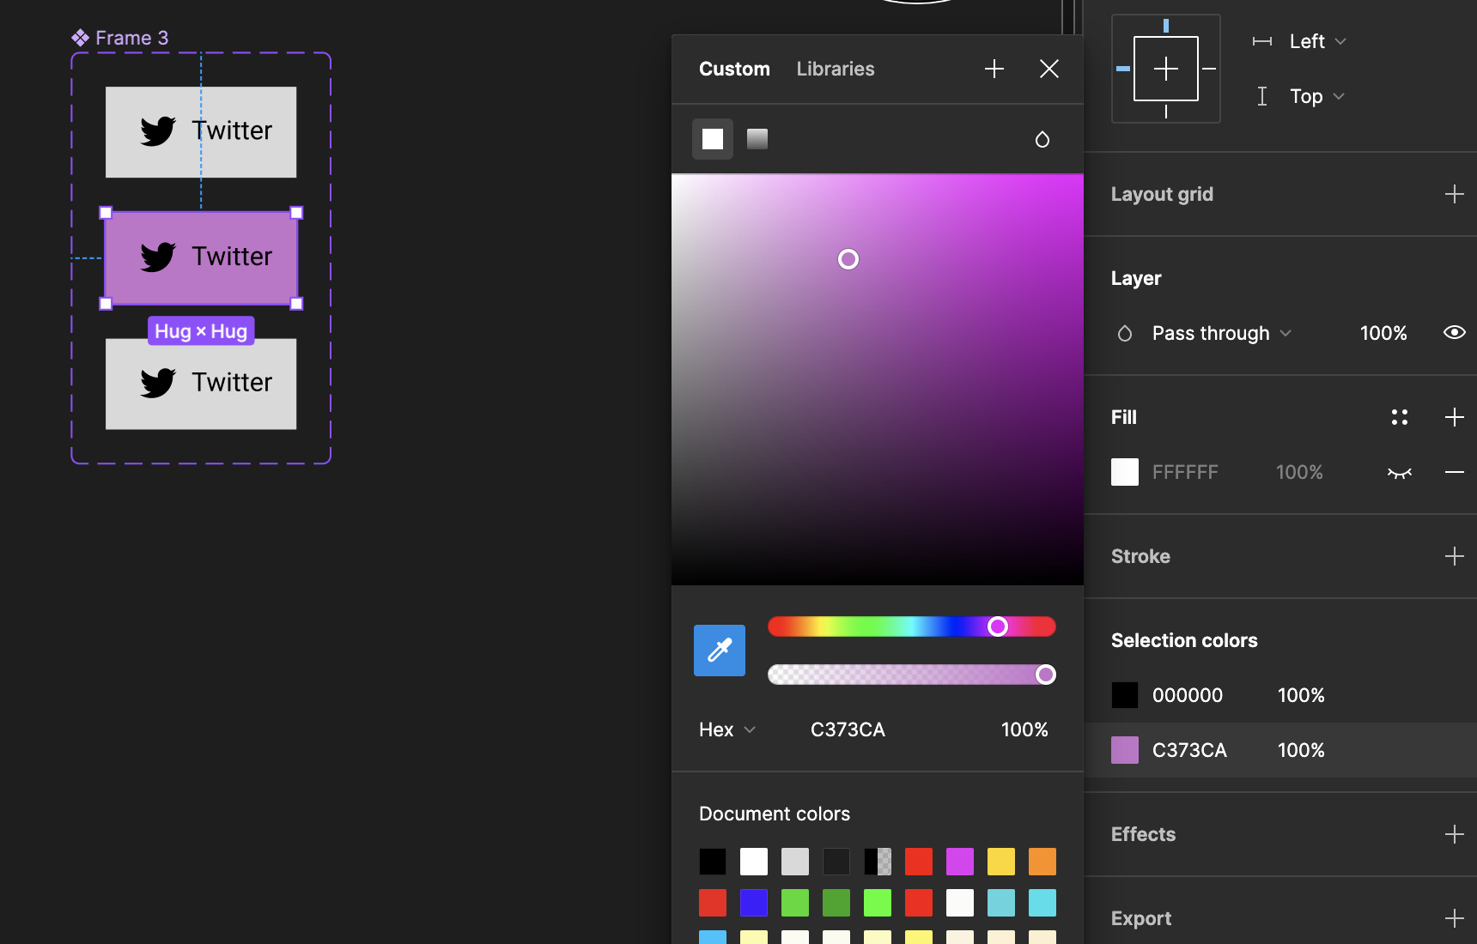Click the FFFFFF fill hex value
The height and width of the screenshot is (944, 1477).
1185,472
